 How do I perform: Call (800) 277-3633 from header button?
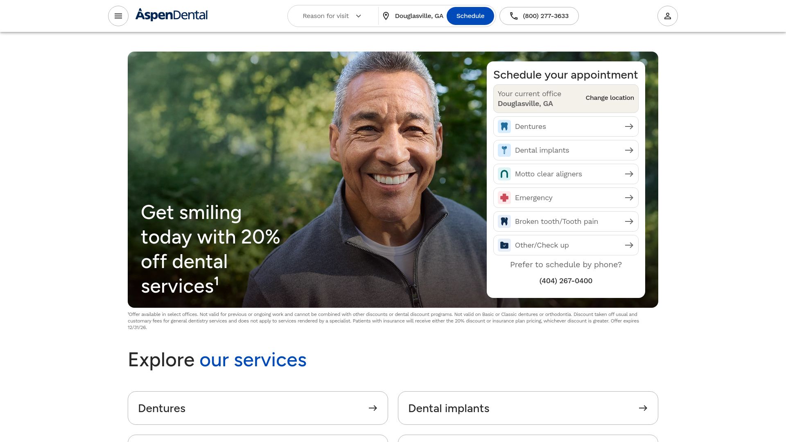(539, 16)
